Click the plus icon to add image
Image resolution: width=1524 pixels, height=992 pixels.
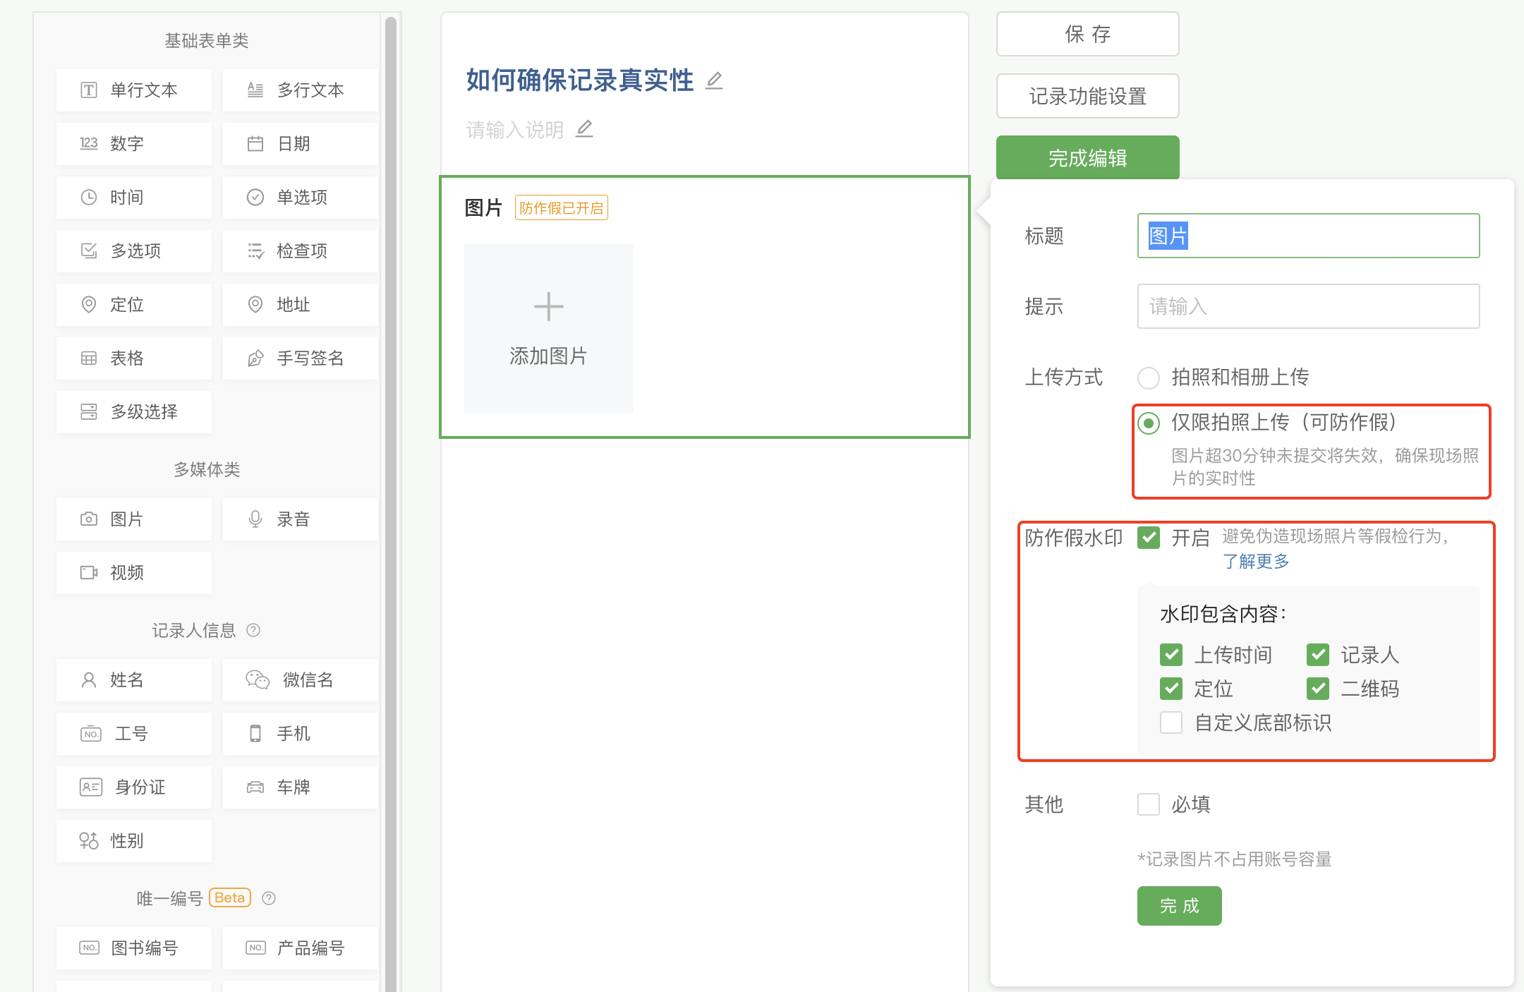[x=548, y=307]
